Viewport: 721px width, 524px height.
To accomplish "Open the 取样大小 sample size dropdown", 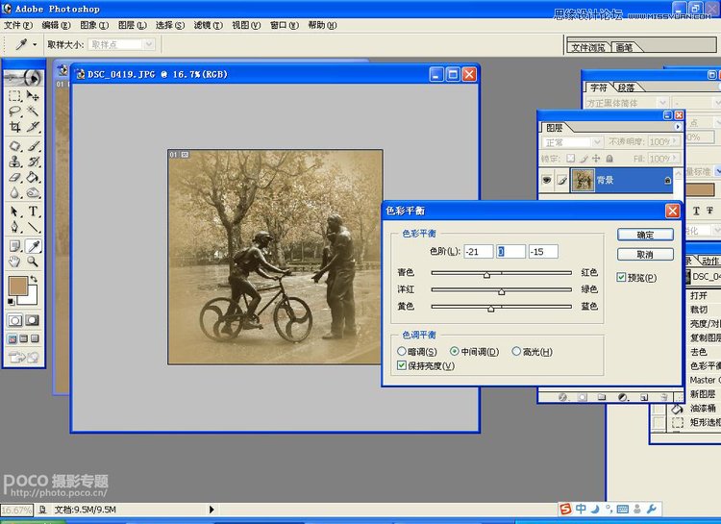I will 121,44.
